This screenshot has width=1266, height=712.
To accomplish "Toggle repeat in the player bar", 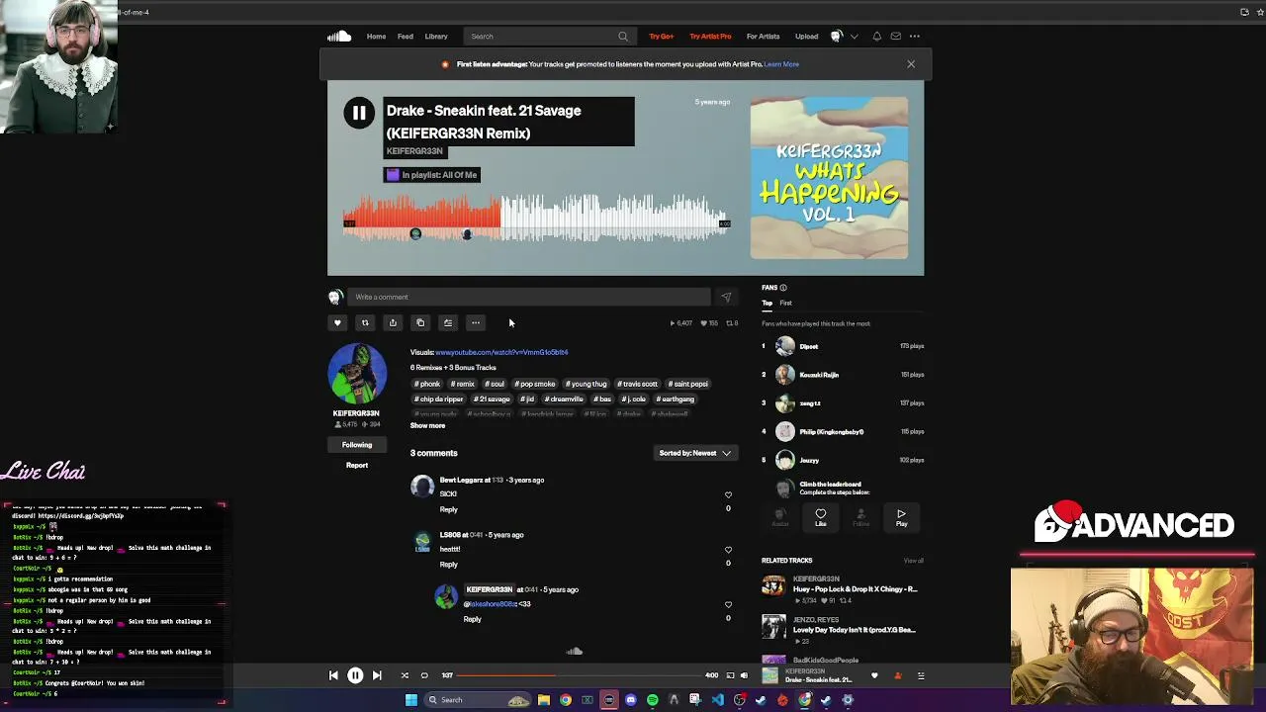I will 424,675.
